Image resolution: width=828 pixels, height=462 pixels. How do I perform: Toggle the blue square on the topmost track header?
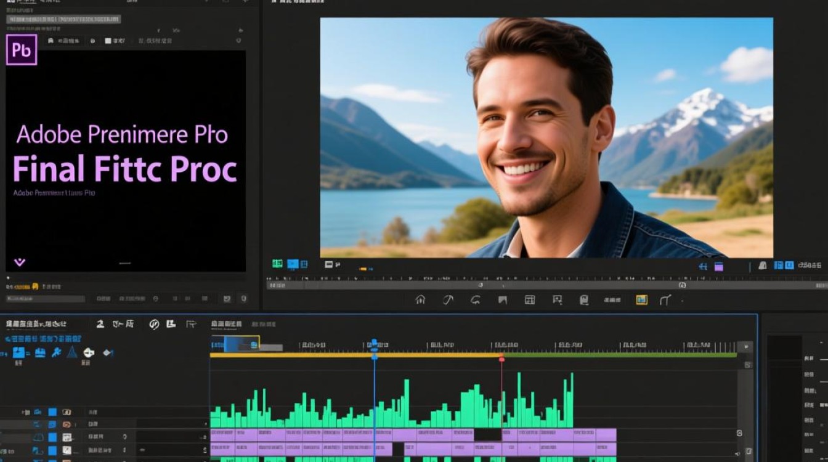[52, 412]
